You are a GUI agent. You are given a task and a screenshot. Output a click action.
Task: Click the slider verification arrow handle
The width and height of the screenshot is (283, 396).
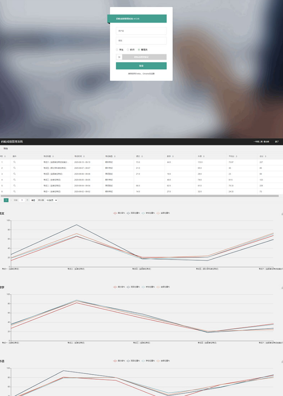[x=119, y=57]
